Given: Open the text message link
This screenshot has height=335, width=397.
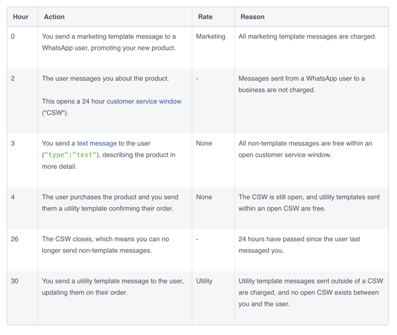Looking at the screenshot, I should (97, 144).
